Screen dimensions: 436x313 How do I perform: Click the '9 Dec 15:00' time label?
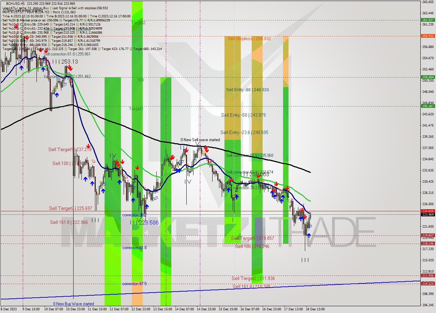(30, 309)
